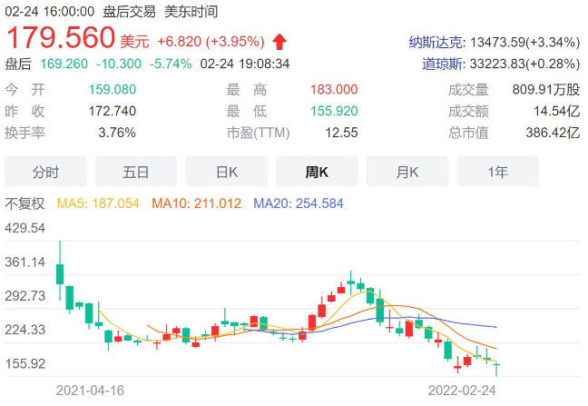Select the MA5 moving average label
Screen dimensions: 588x406
[x=98, y=203]
